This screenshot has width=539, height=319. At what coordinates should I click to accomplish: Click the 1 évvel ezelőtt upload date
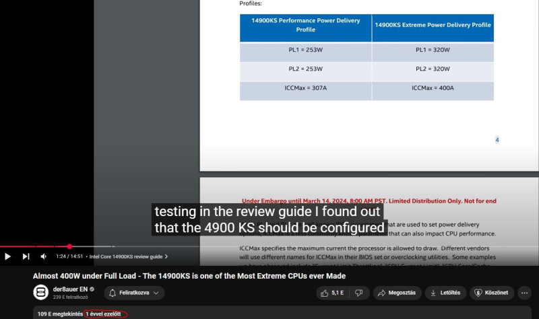coord(104,314)
